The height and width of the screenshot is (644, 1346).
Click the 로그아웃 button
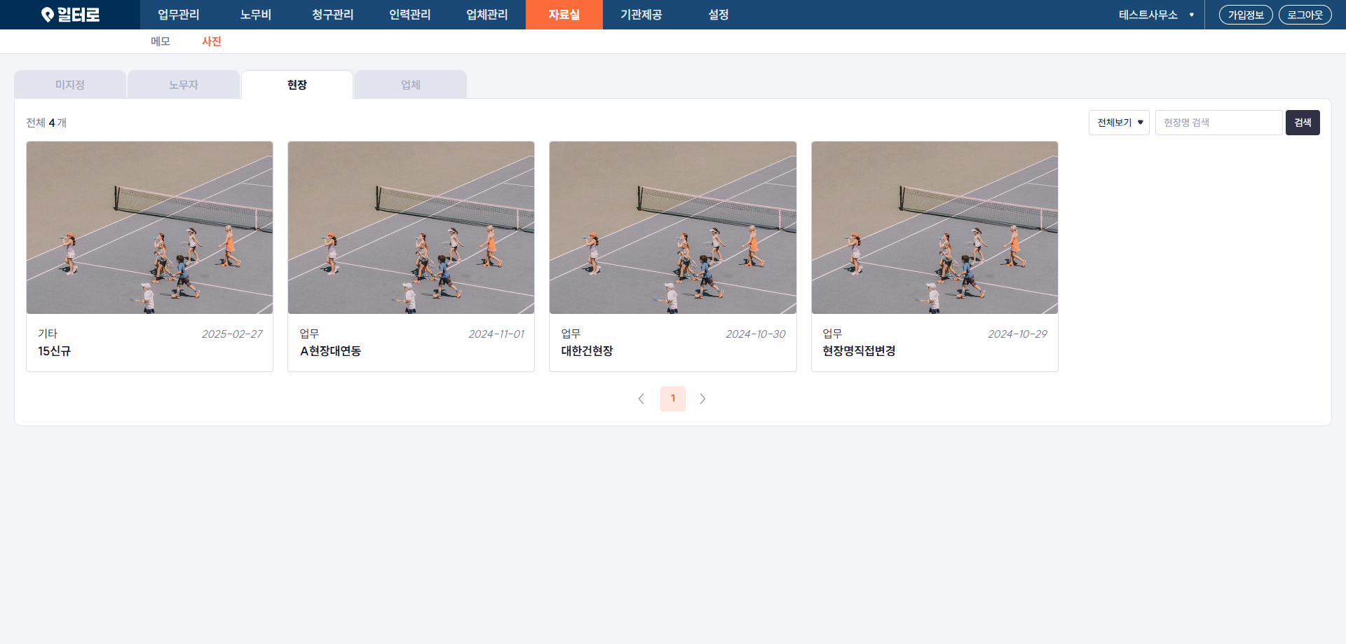coord(1305,15)
